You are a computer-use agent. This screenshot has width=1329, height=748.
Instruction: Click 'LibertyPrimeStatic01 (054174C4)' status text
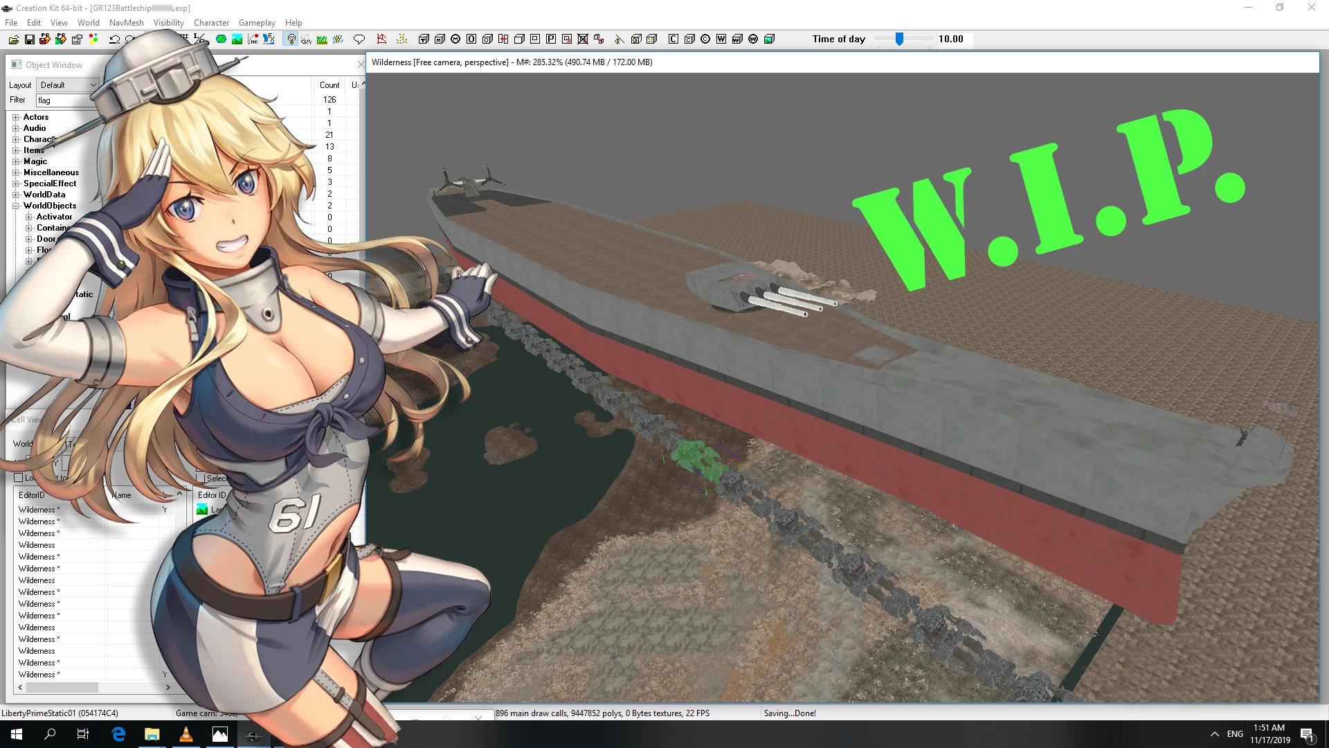60,713
